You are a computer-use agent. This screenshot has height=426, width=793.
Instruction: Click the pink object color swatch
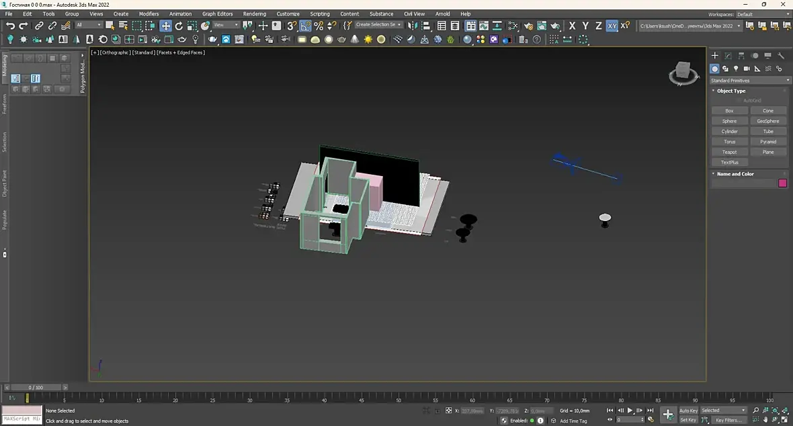pos(782,183)
